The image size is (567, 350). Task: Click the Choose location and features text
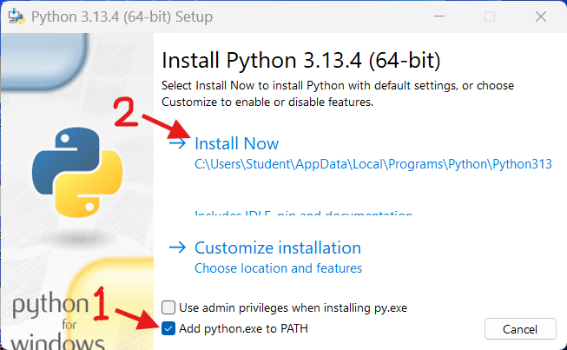(x=278, y=268)
